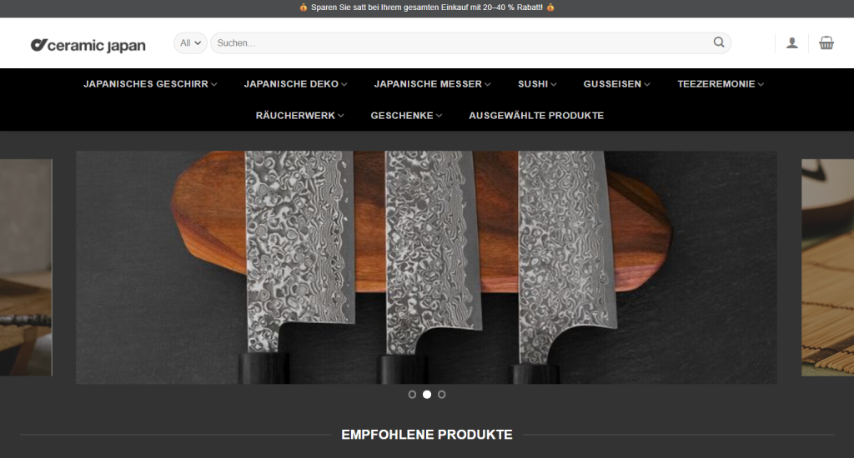The width and height of the screenshot is (854, 458).
Task: Focus the Suchen search field
Action: point(463,43)
